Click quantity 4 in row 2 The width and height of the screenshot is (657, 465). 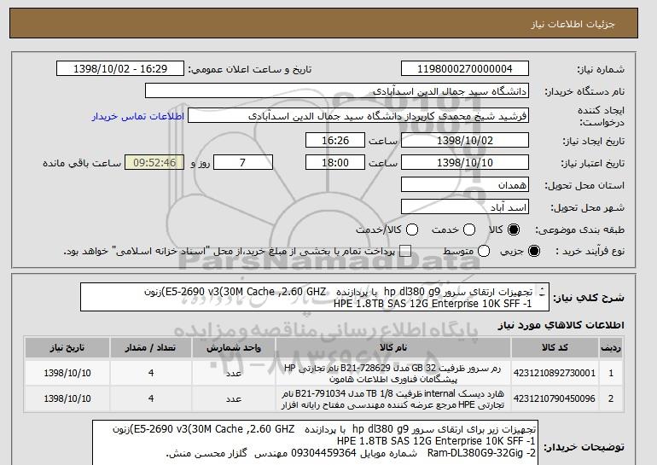point(151,398)
